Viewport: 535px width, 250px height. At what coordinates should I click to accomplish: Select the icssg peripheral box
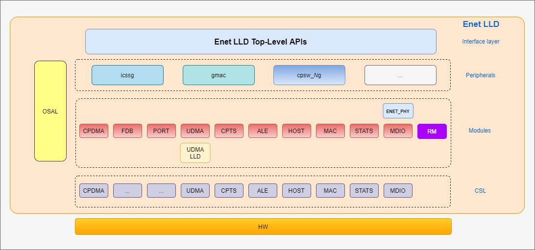pyautogui.click(x=127, y=75)
